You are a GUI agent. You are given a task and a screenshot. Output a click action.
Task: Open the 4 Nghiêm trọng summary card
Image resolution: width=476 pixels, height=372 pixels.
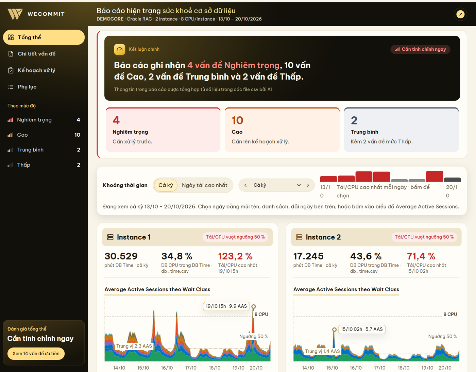tap(163, 130)
